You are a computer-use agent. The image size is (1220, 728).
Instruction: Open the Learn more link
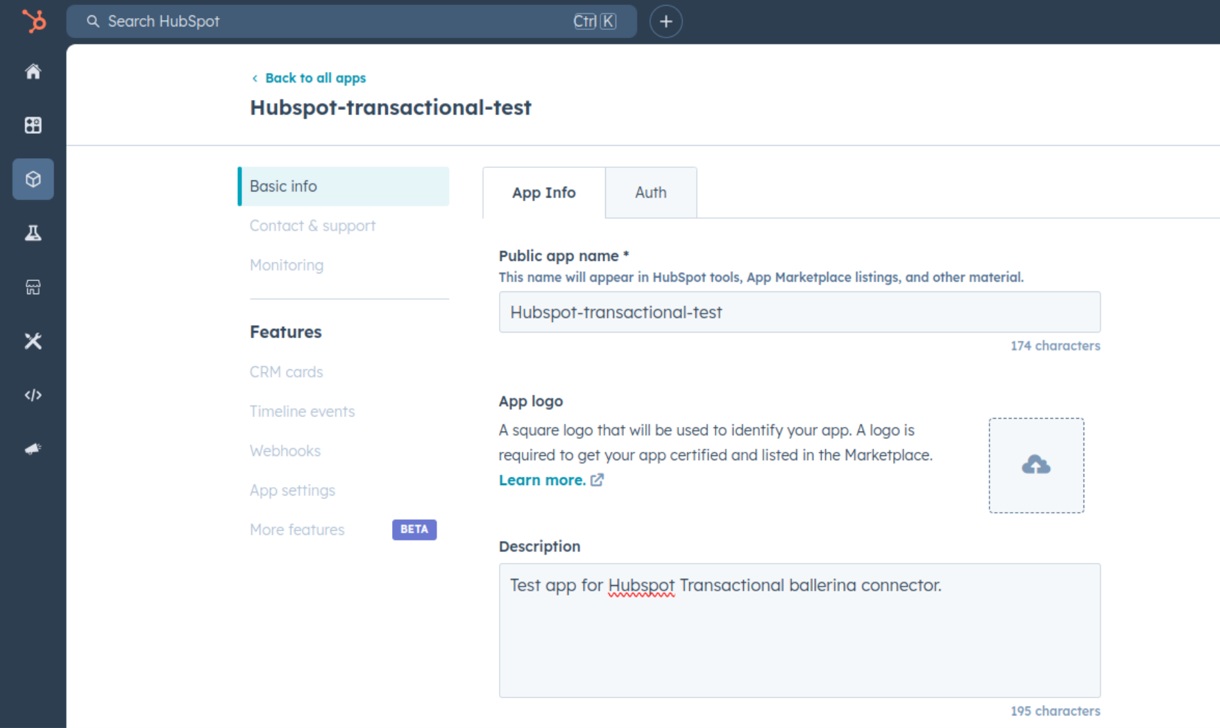(542, 480)
